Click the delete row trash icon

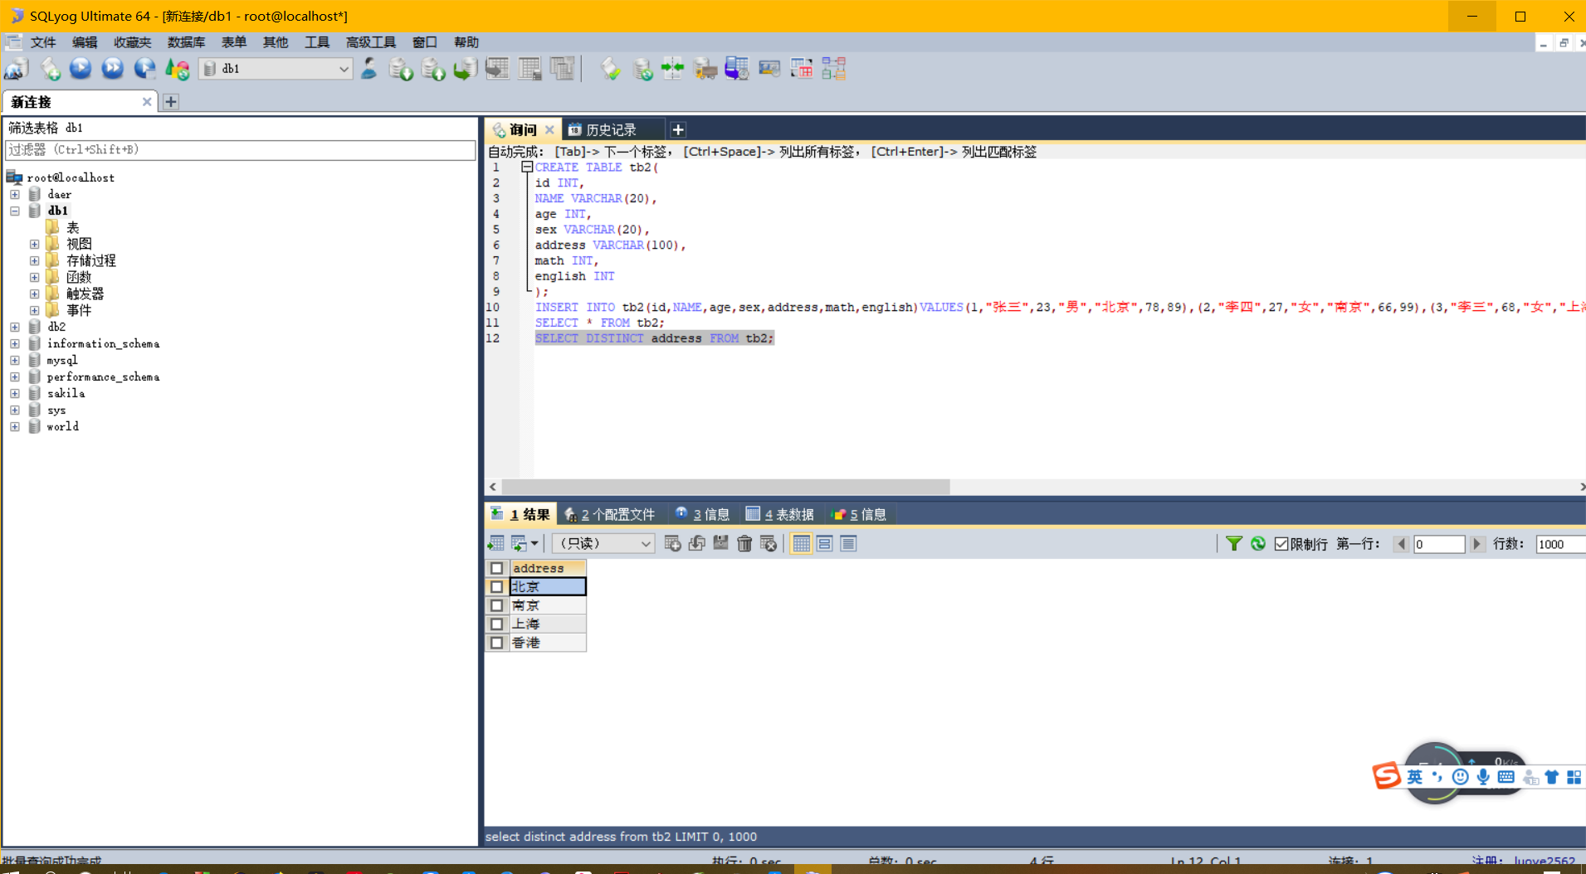pos(744,544)
